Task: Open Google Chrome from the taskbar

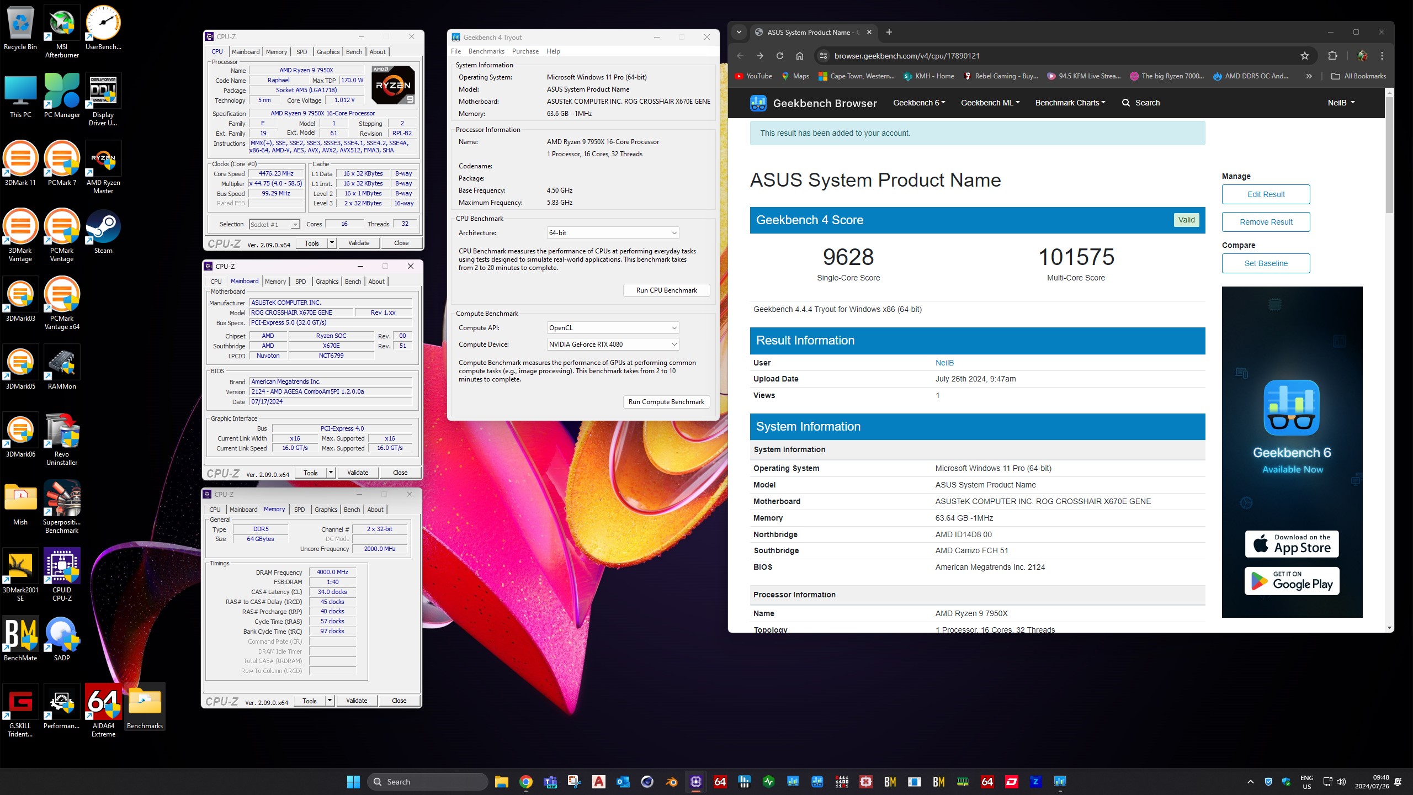Action: (525, 782)
